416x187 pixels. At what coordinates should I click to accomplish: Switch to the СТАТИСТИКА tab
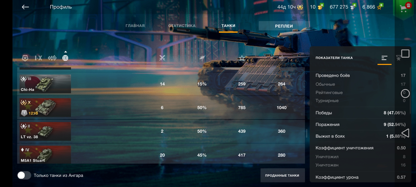[x=182, y=26]
